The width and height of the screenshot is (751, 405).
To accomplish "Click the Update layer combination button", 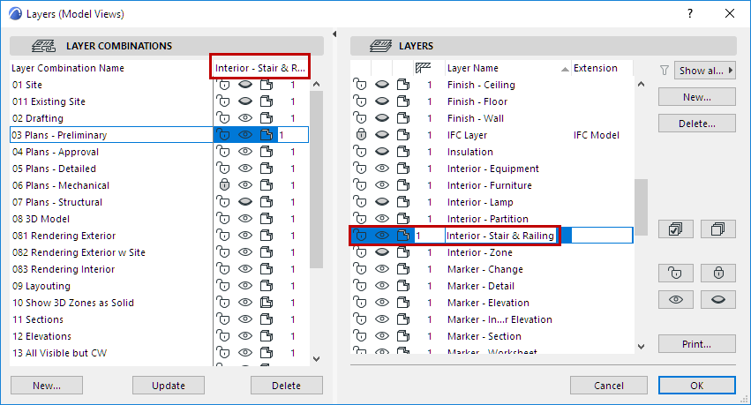I will 168,385.
